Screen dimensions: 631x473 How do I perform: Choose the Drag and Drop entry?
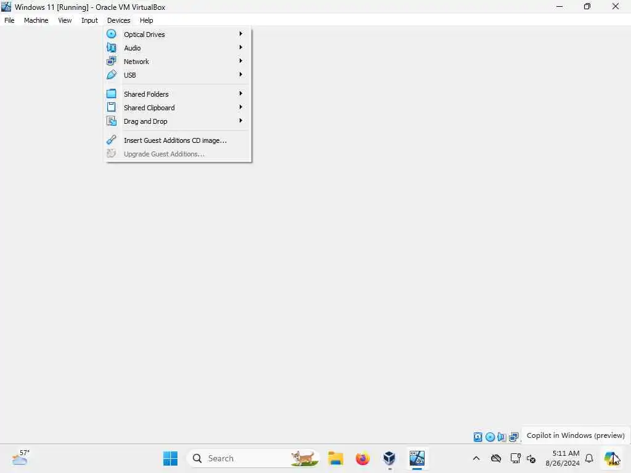coord(177,121)
